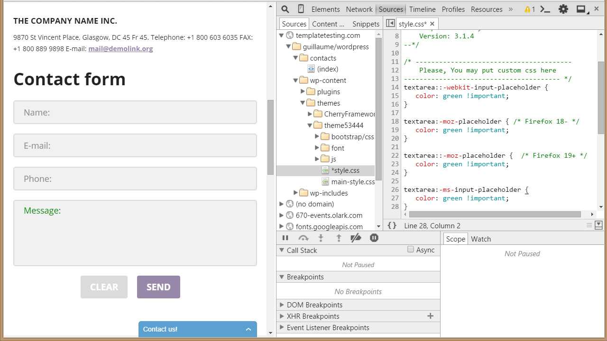Switch to the Profiles panel
Screen dimensions: 607x341
pyautogui.click(x=453, y=9)
